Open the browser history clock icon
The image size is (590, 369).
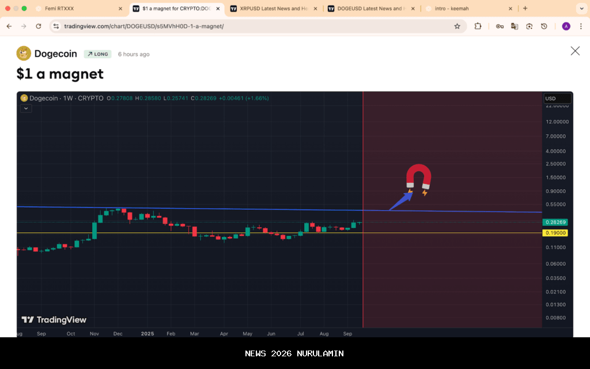click(544, 26)
